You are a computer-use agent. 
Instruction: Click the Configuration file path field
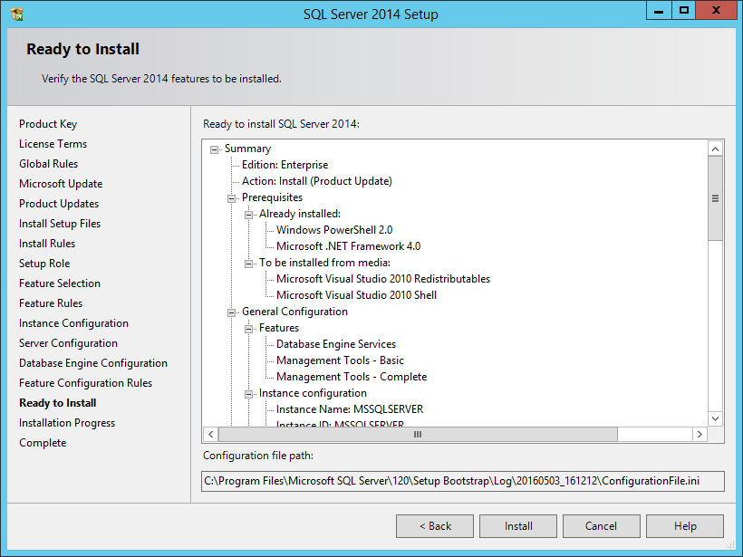click(462, 481)
